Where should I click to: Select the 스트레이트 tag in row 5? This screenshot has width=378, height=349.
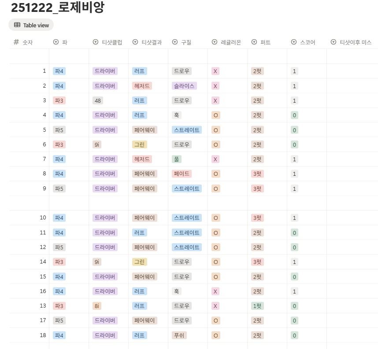coord(187,130)
